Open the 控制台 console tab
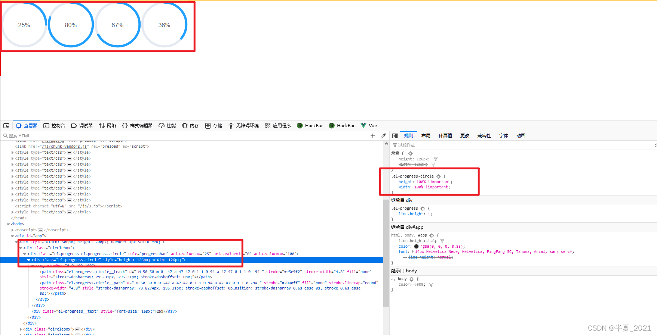Image resolution: width=657 pixels, height=335 pixels. pyautogui.click(x=54, y=126)
